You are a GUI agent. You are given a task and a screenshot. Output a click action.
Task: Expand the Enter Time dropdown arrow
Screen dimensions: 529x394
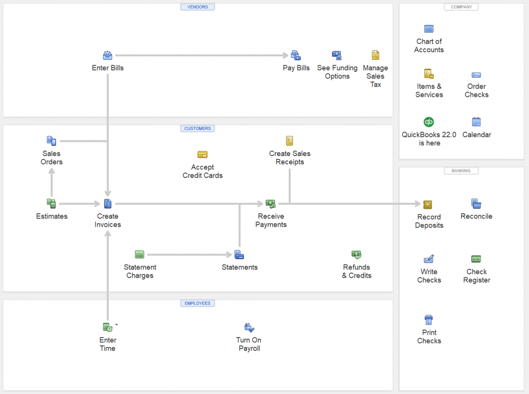pos(116,325)
